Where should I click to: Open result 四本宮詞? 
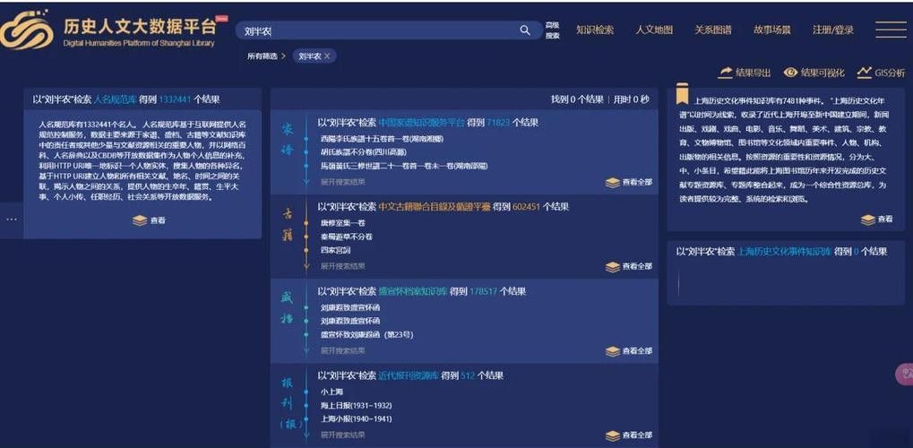(x=335, y=250)
